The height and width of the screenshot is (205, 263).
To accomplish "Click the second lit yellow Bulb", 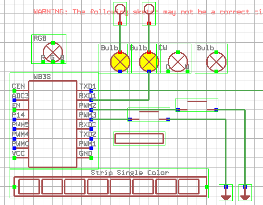I will pos(149,62).
